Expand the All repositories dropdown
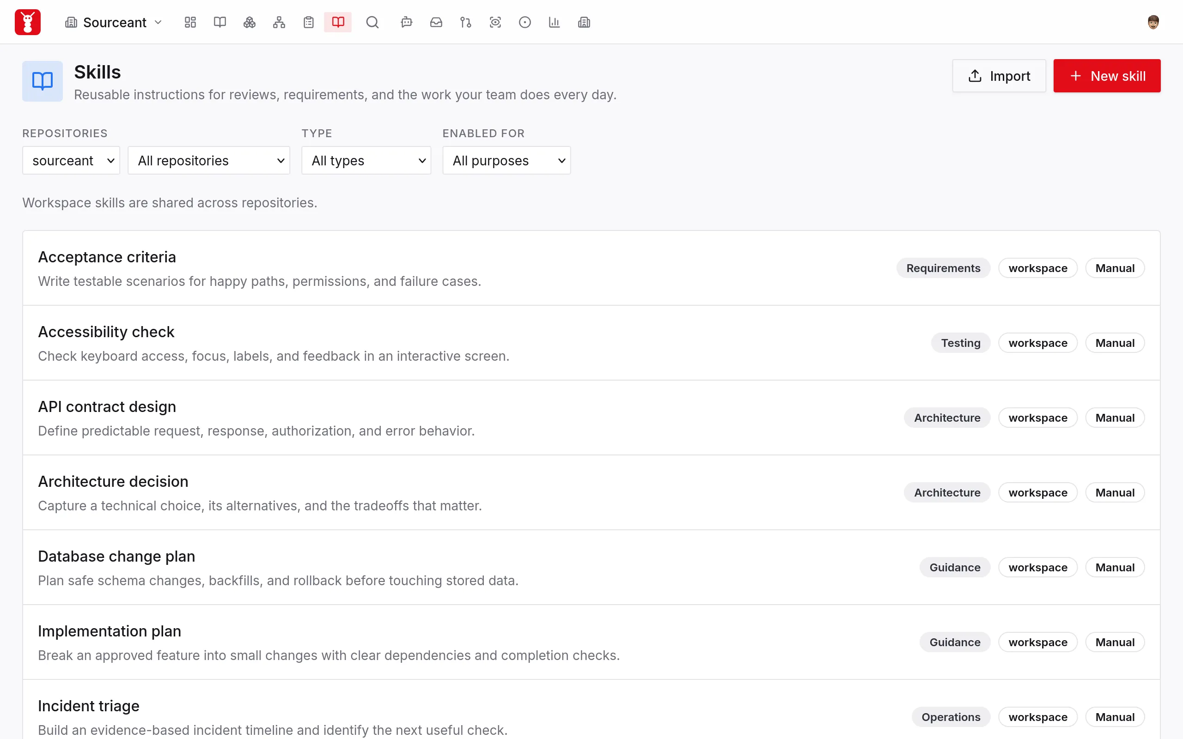This screenshot has height=739, width=1183. point(209,160)
